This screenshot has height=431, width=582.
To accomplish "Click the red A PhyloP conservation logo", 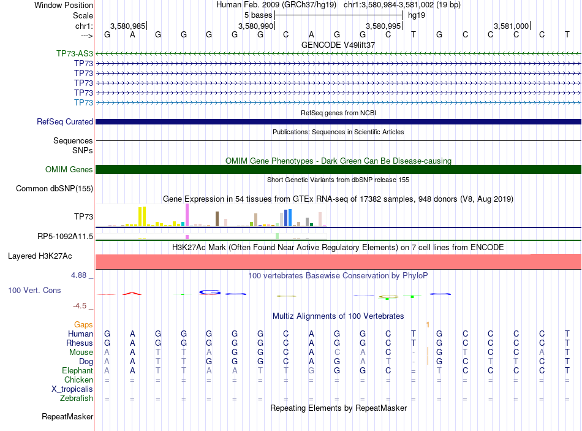I will point(132,294).
